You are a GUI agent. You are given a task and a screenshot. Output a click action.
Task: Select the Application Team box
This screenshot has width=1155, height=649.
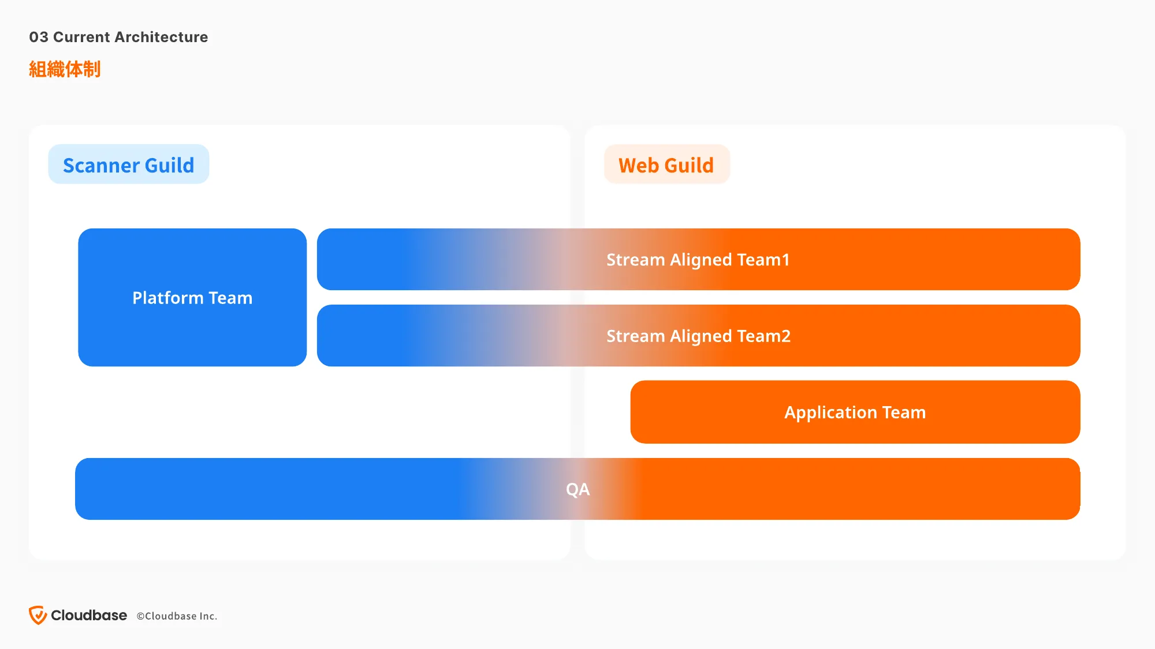855,412
